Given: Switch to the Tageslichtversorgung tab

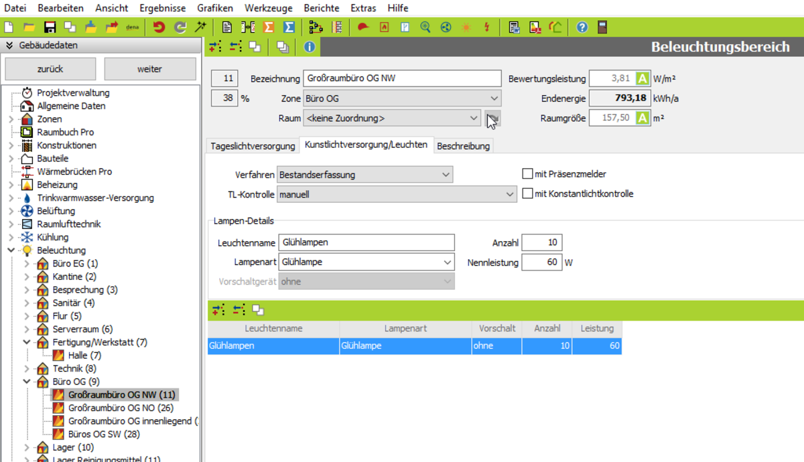Looking at the screenshot, I should click(253, 146).
